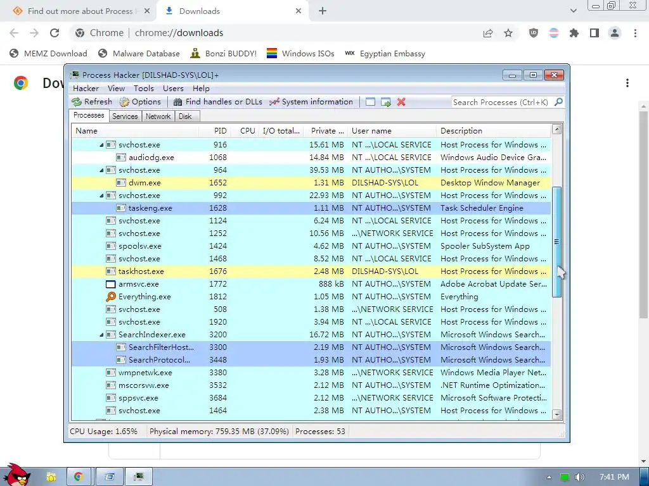This screenshot has height=486, width=649.
Task: Click the CPU Usage status bar entry
Action: [103, 432]
